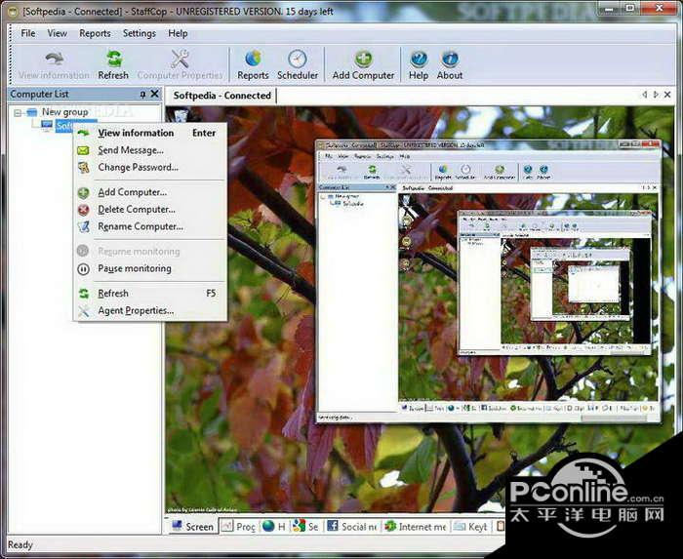Image resolution: width=683 pixels, height=559 pixels.
Task: Switch to the Proc tab
Action: [x=238, y=527]
